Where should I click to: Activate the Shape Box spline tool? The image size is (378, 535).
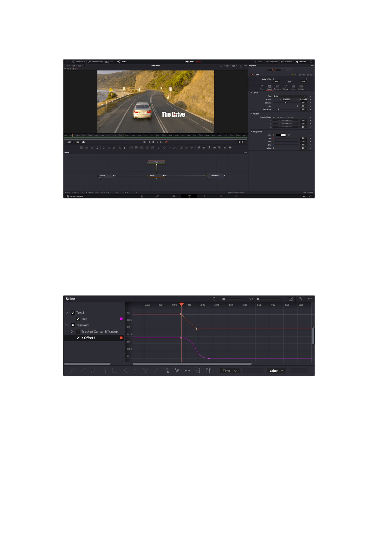[198, 371]
